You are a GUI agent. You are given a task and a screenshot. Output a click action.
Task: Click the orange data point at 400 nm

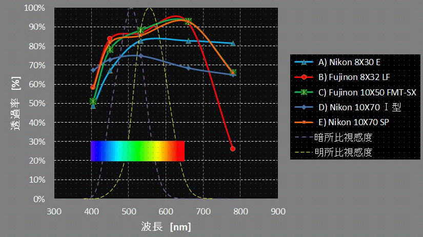pos(93,87)
